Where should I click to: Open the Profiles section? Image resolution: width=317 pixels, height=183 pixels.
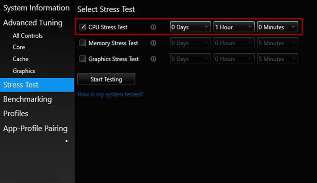click(16, 114)
